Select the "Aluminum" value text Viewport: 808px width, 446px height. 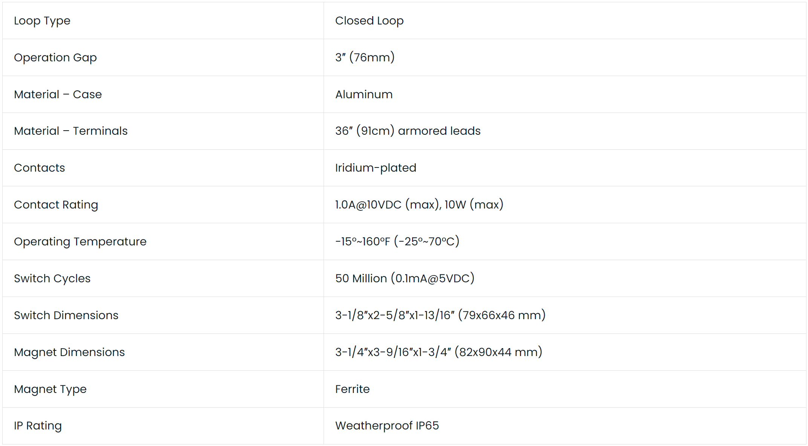point(364,94)
